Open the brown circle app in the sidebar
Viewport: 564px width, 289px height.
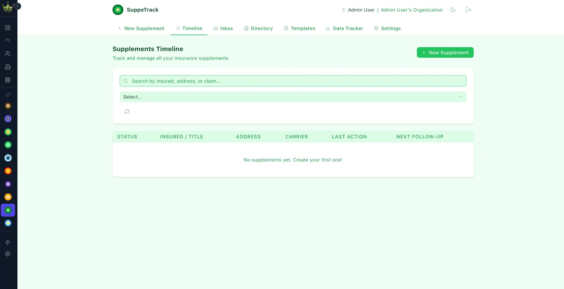8,106
